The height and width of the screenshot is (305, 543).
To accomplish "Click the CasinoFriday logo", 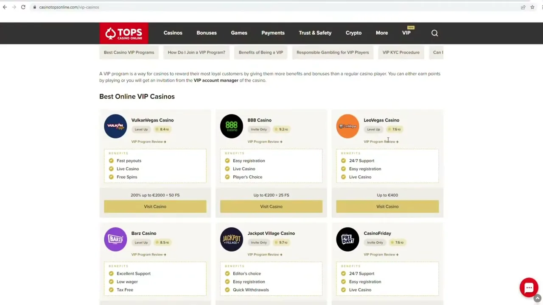I will point(347,239).
